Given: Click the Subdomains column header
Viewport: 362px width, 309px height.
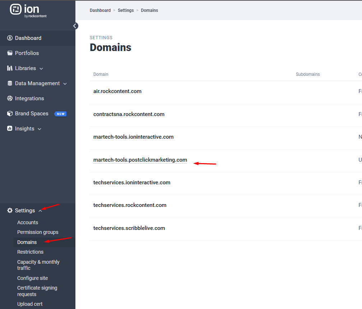Looking at the screenshot, I should pyautogui.click(x=308, y=74).
